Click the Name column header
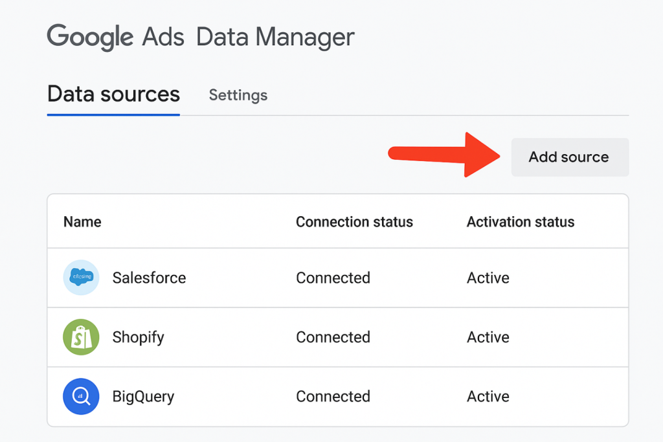This screenshot has width=663, height=442. pyautogui.click(x=82, y=222)
